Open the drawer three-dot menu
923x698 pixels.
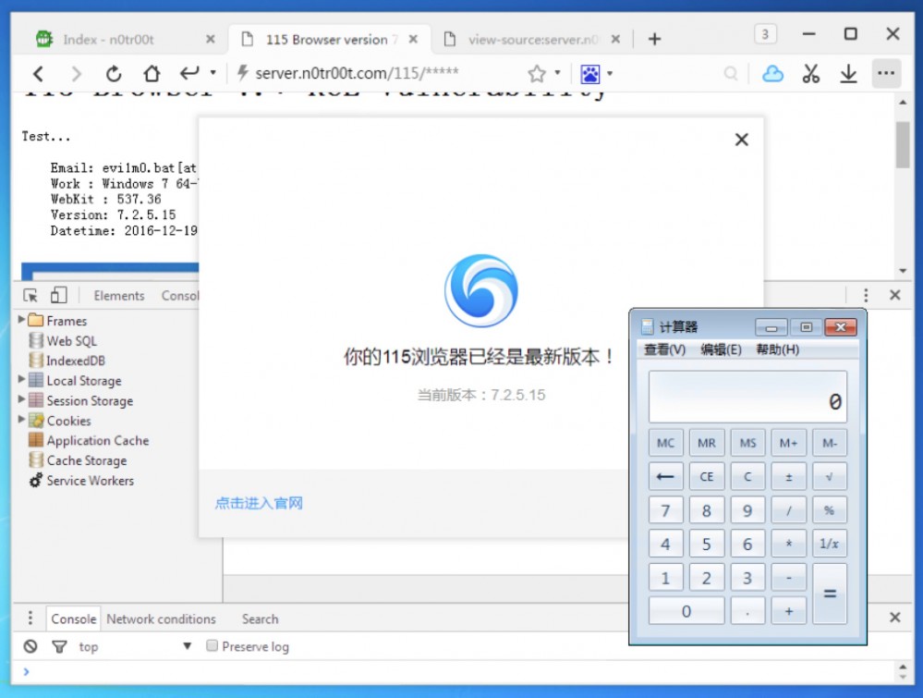30,618
